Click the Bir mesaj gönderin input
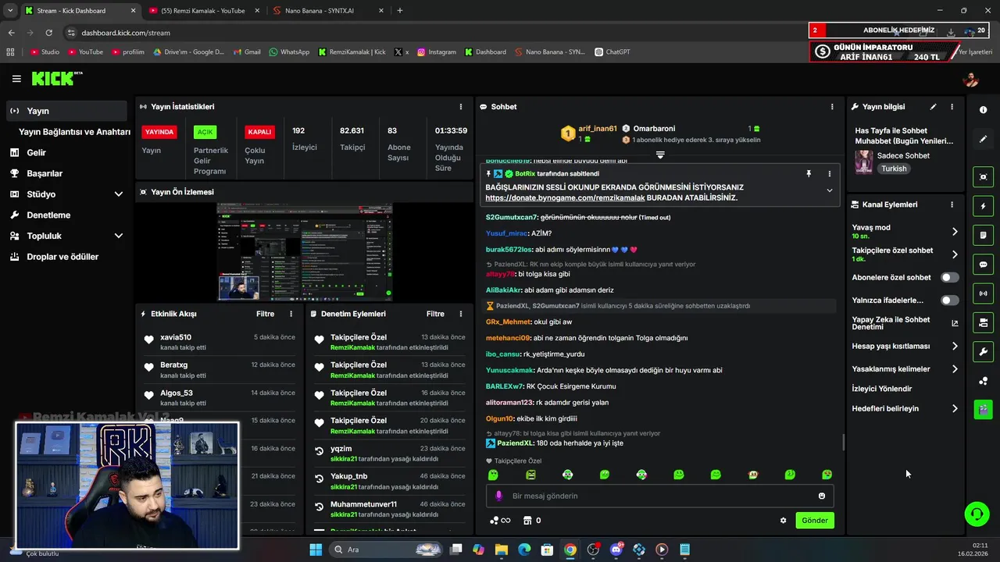The height and width of the screenshot is (562, 1000). [x=660, y=496]
